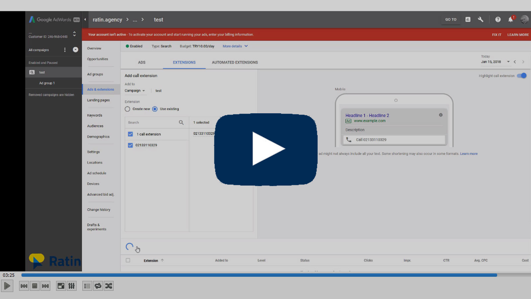The height and width of the screenshot is (299, 531).
Task: Open ratin.agency breadcrumb
Action: [107, 20]
